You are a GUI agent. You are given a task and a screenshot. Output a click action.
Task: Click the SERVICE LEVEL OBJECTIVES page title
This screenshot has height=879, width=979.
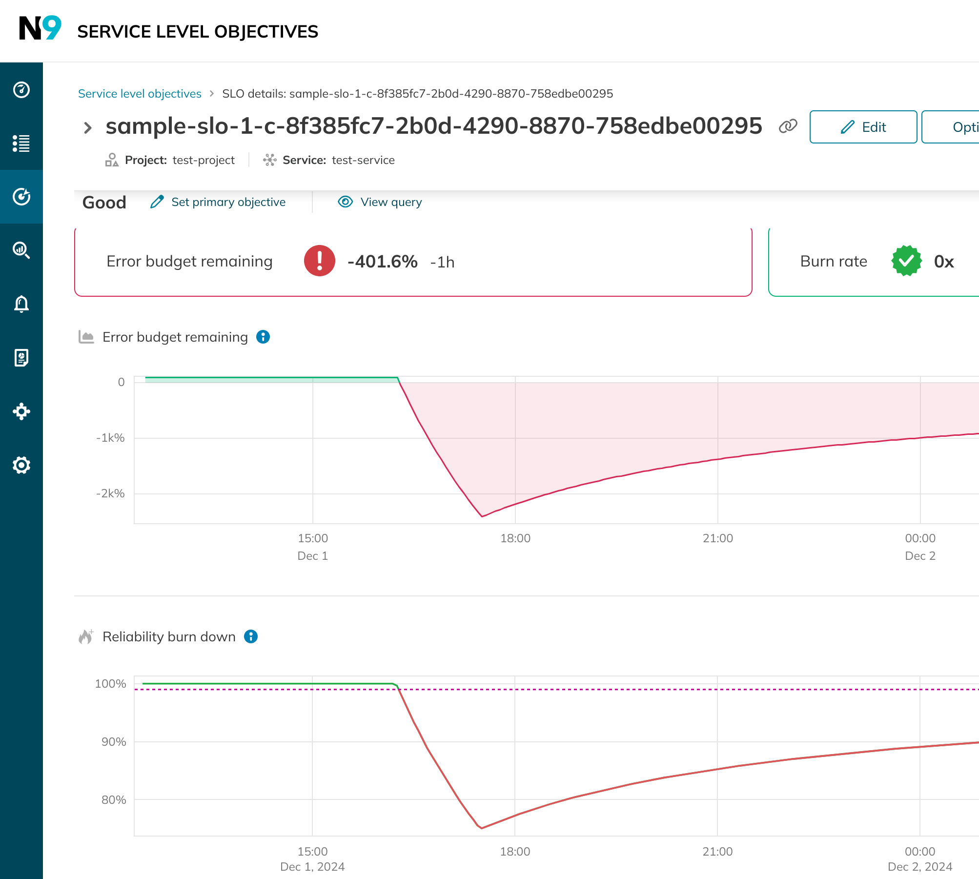(198, 31)
